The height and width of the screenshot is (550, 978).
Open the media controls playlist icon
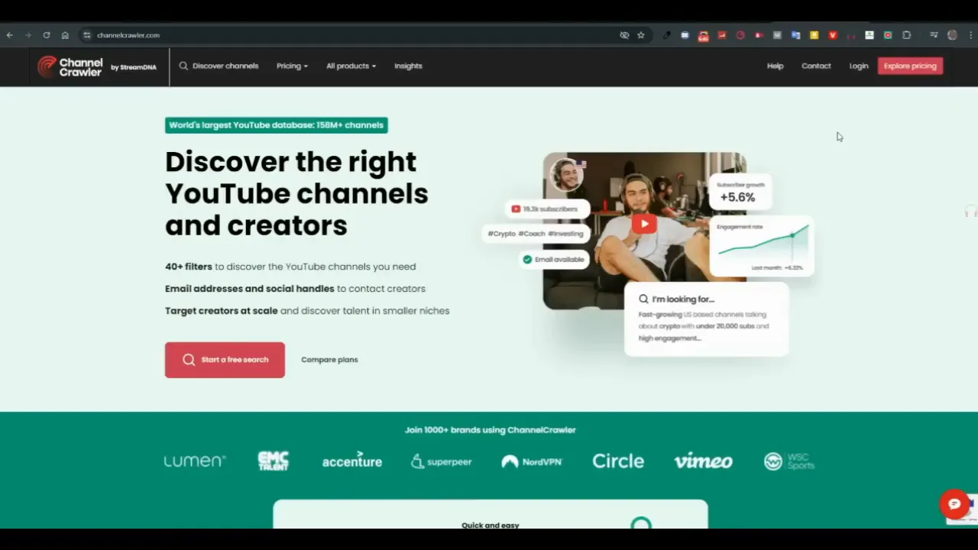tap(934, 35)
